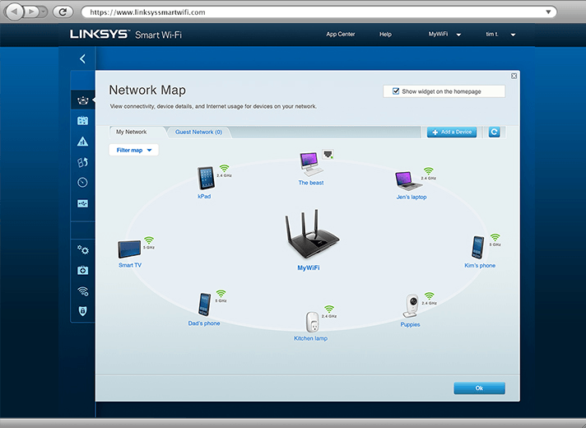Click the MyWiFi router image
Image resolution: width=586 pixels, height=428 pixels.
coord(312,235)
